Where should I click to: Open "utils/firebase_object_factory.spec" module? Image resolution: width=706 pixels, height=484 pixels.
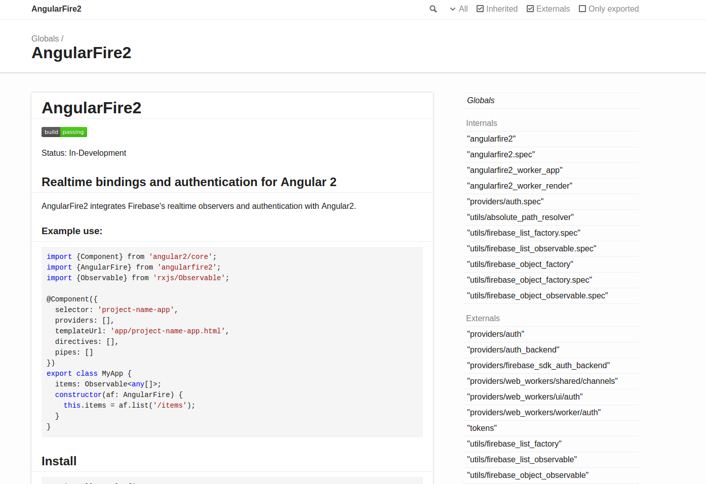[551, 280]
